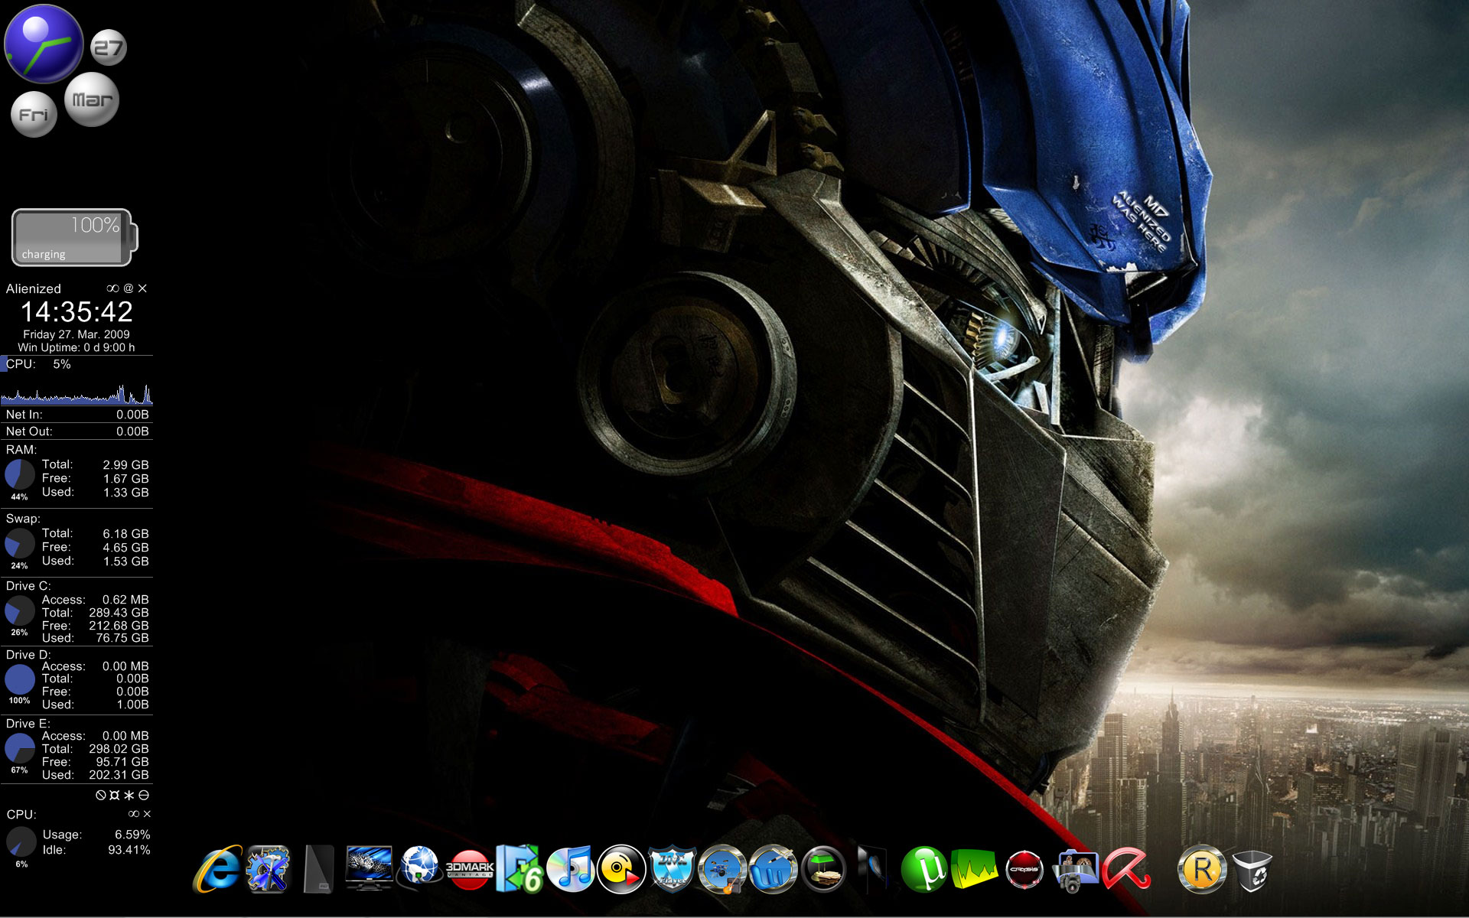
Task: Open the blue bucket icon in dock
Action: click(x=773, y=869)
